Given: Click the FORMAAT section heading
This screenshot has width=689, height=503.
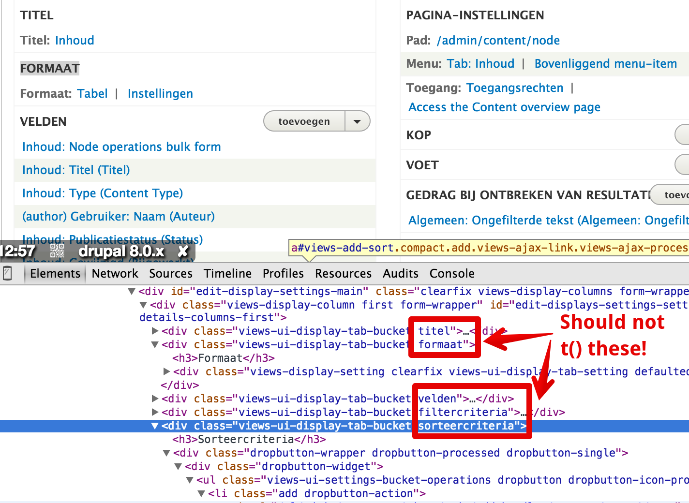Looking at the screenshot, I should pos(50,69).
